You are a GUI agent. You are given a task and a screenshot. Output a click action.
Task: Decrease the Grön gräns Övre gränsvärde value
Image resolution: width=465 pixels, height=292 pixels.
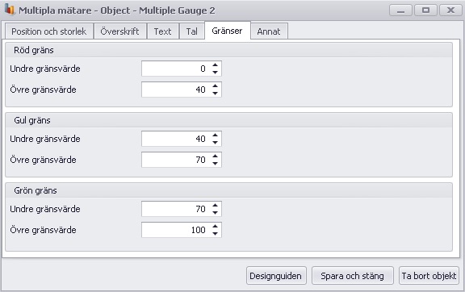coord(215,234)
